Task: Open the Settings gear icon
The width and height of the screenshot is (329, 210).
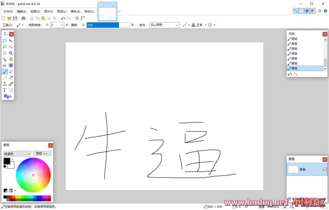Action: point(320,11)
